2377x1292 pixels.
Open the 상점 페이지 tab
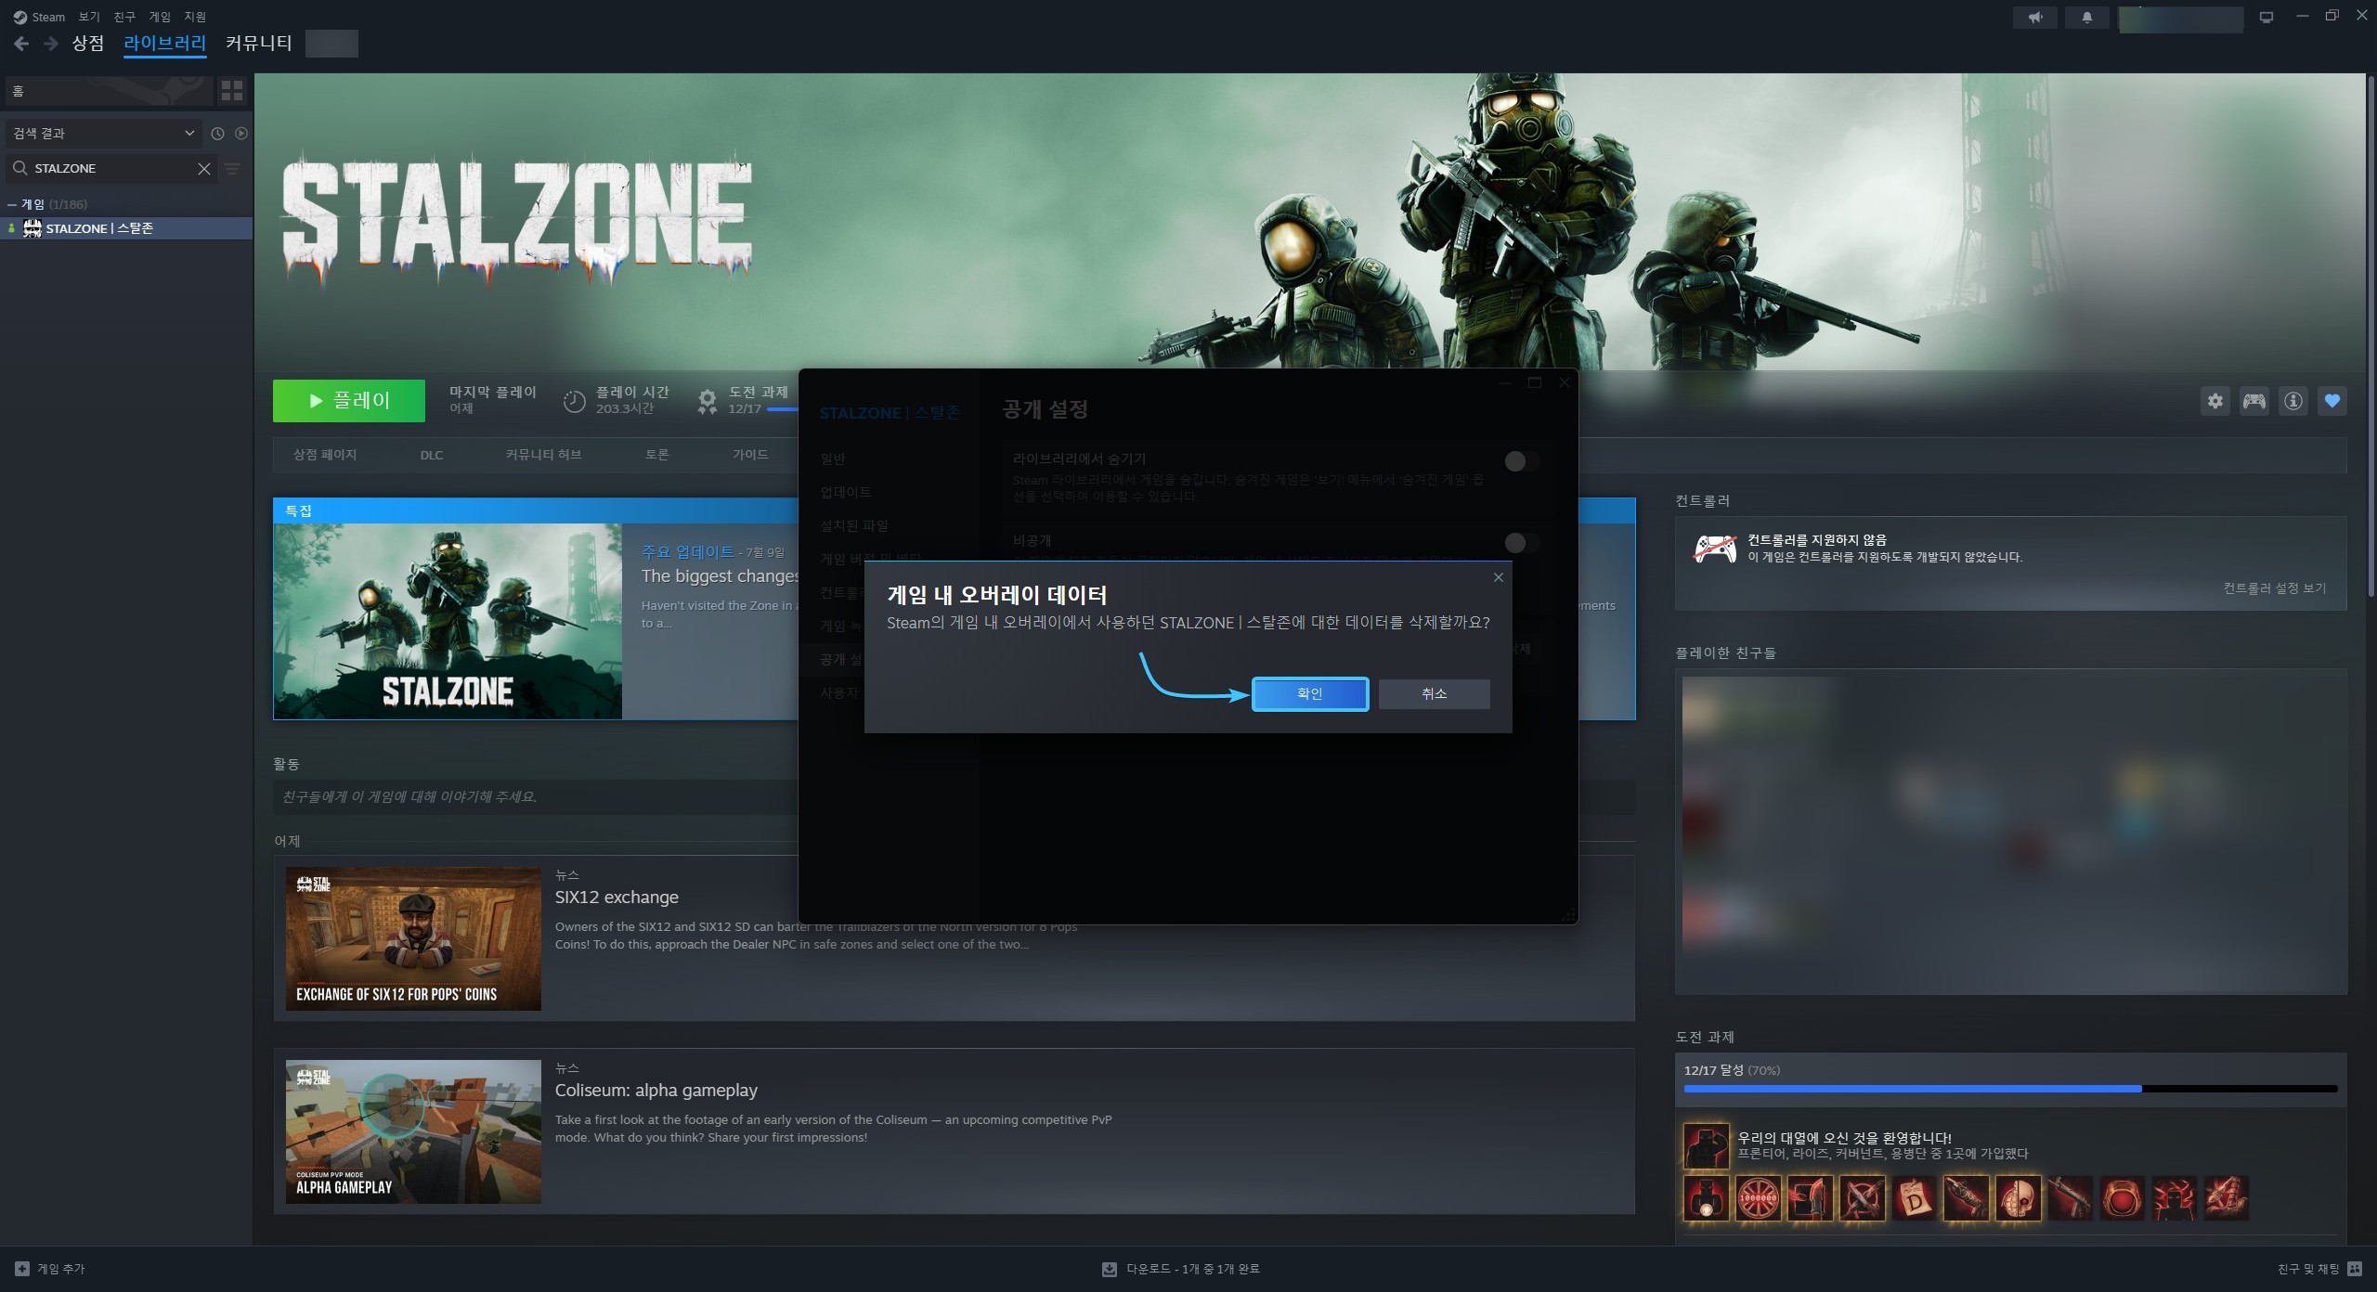tap(324, 455)
